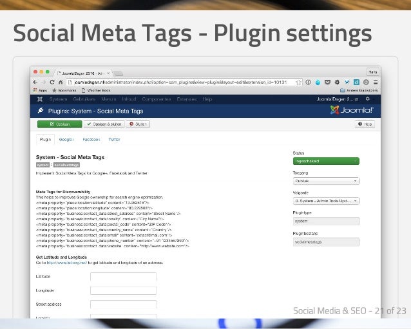Viewport: 411px width, 329px height.
Task: Click Opslaan & sluiten button
Action: pos(104,124)
